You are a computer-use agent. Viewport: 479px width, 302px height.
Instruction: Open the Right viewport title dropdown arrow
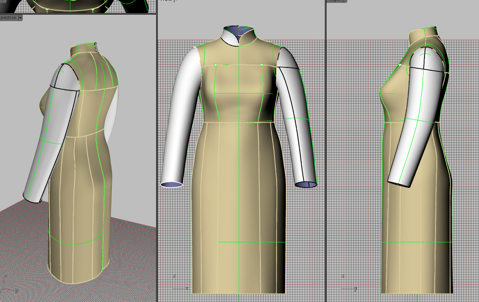click(344, 1)
